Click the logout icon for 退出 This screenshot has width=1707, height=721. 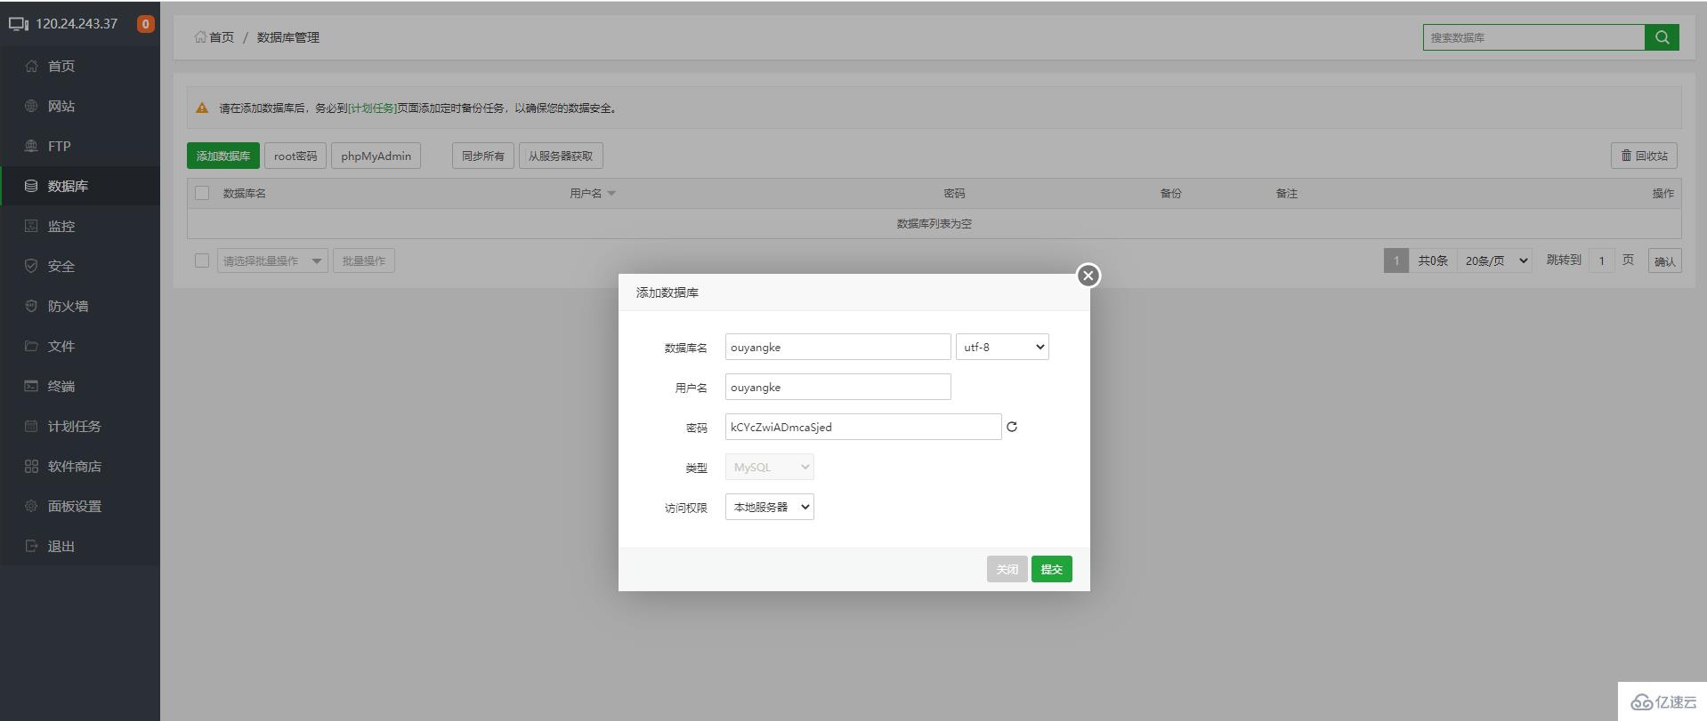pos(31,546)
